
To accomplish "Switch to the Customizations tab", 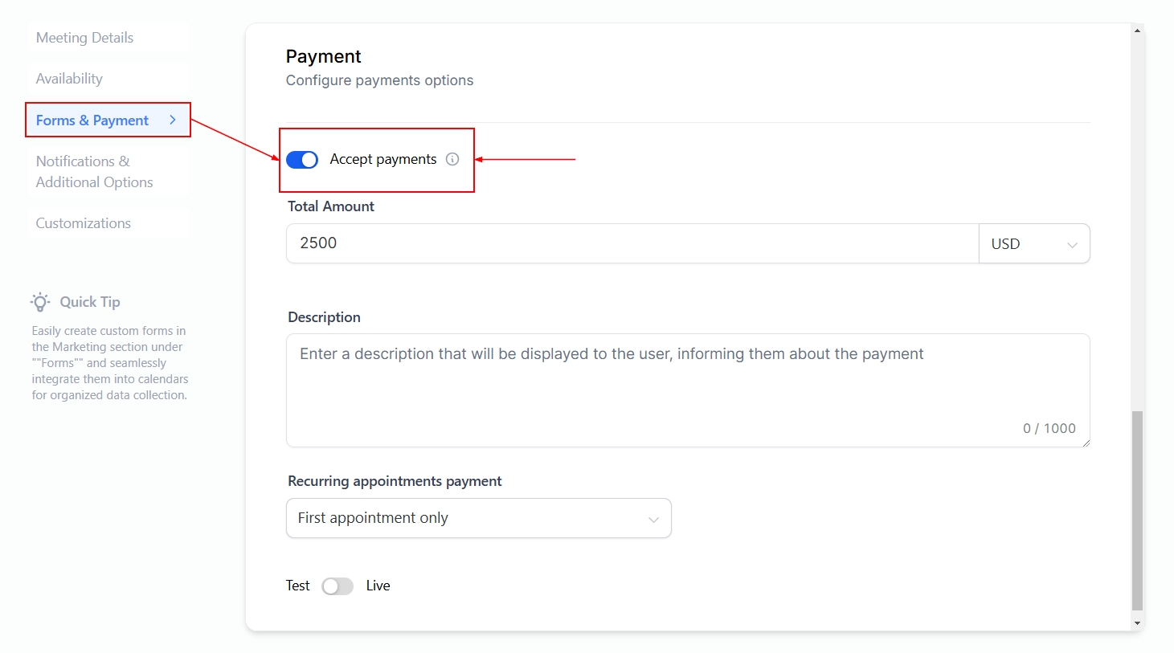I will click(x=84, y=223).
